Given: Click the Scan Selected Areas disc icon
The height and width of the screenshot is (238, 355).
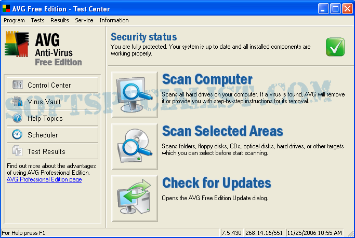Looking at the screenshot, I should click(x=135, y=147).
